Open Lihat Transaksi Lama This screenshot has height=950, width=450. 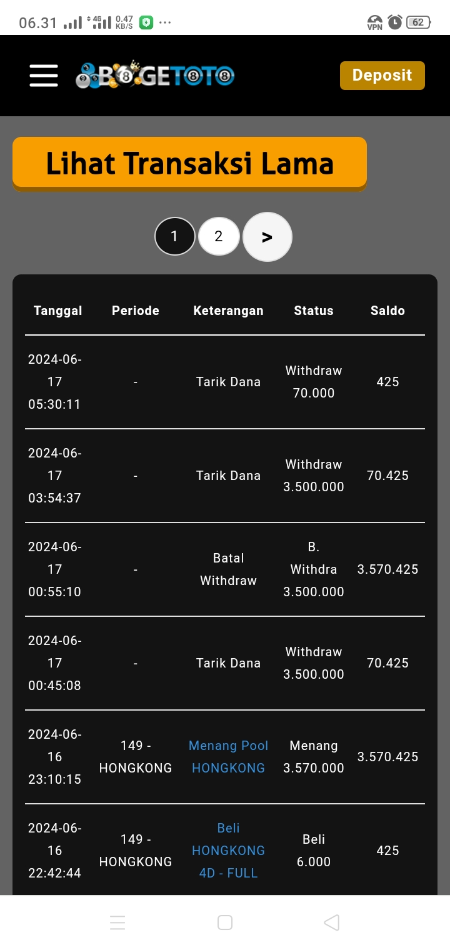[x=189, y=162]
